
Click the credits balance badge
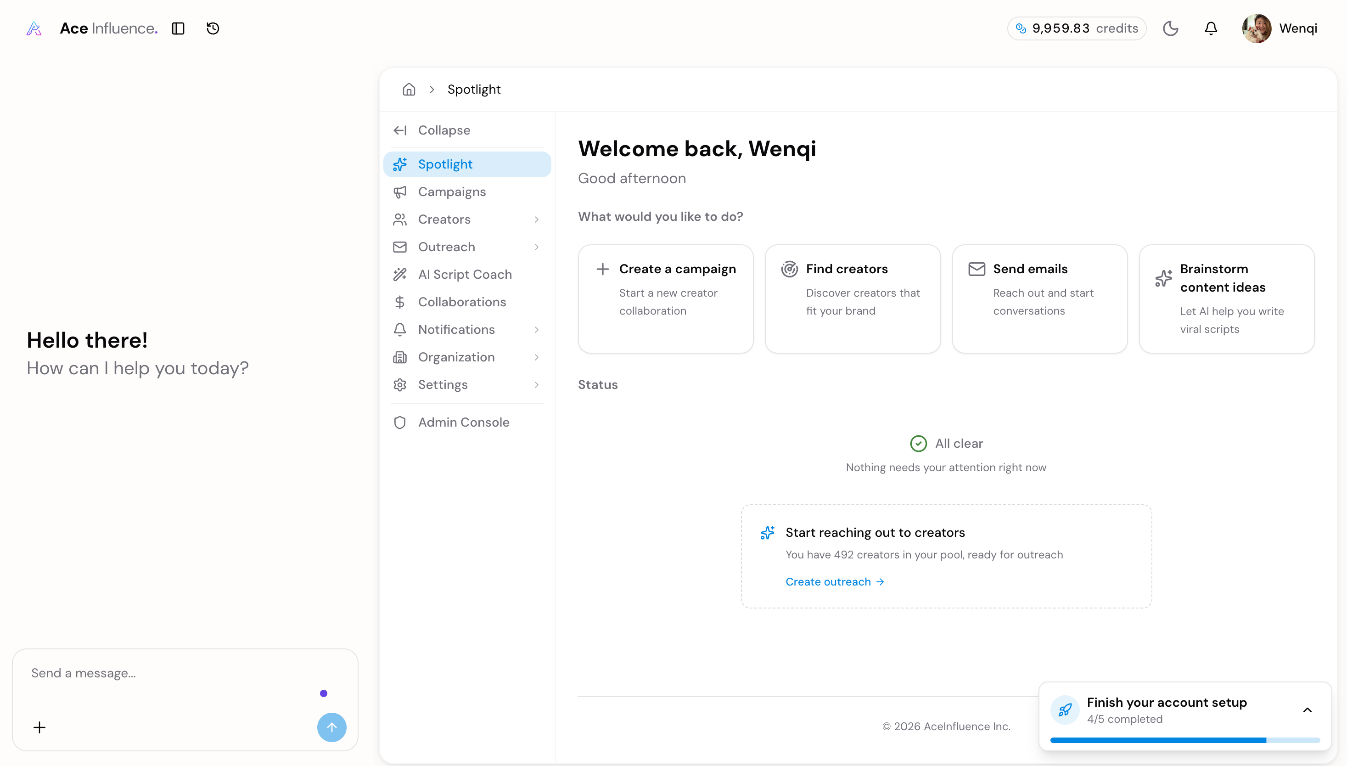pyautogui.click(x=1077, y=28)
